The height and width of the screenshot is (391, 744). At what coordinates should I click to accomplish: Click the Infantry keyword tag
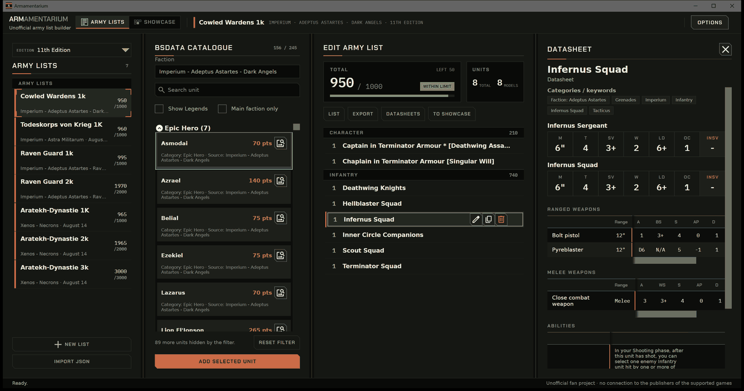(684, 100)
